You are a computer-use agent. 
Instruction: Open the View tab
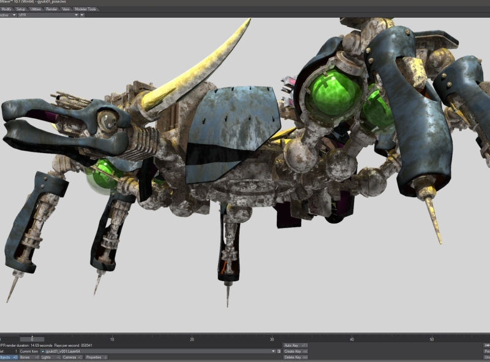click(66, 9)
